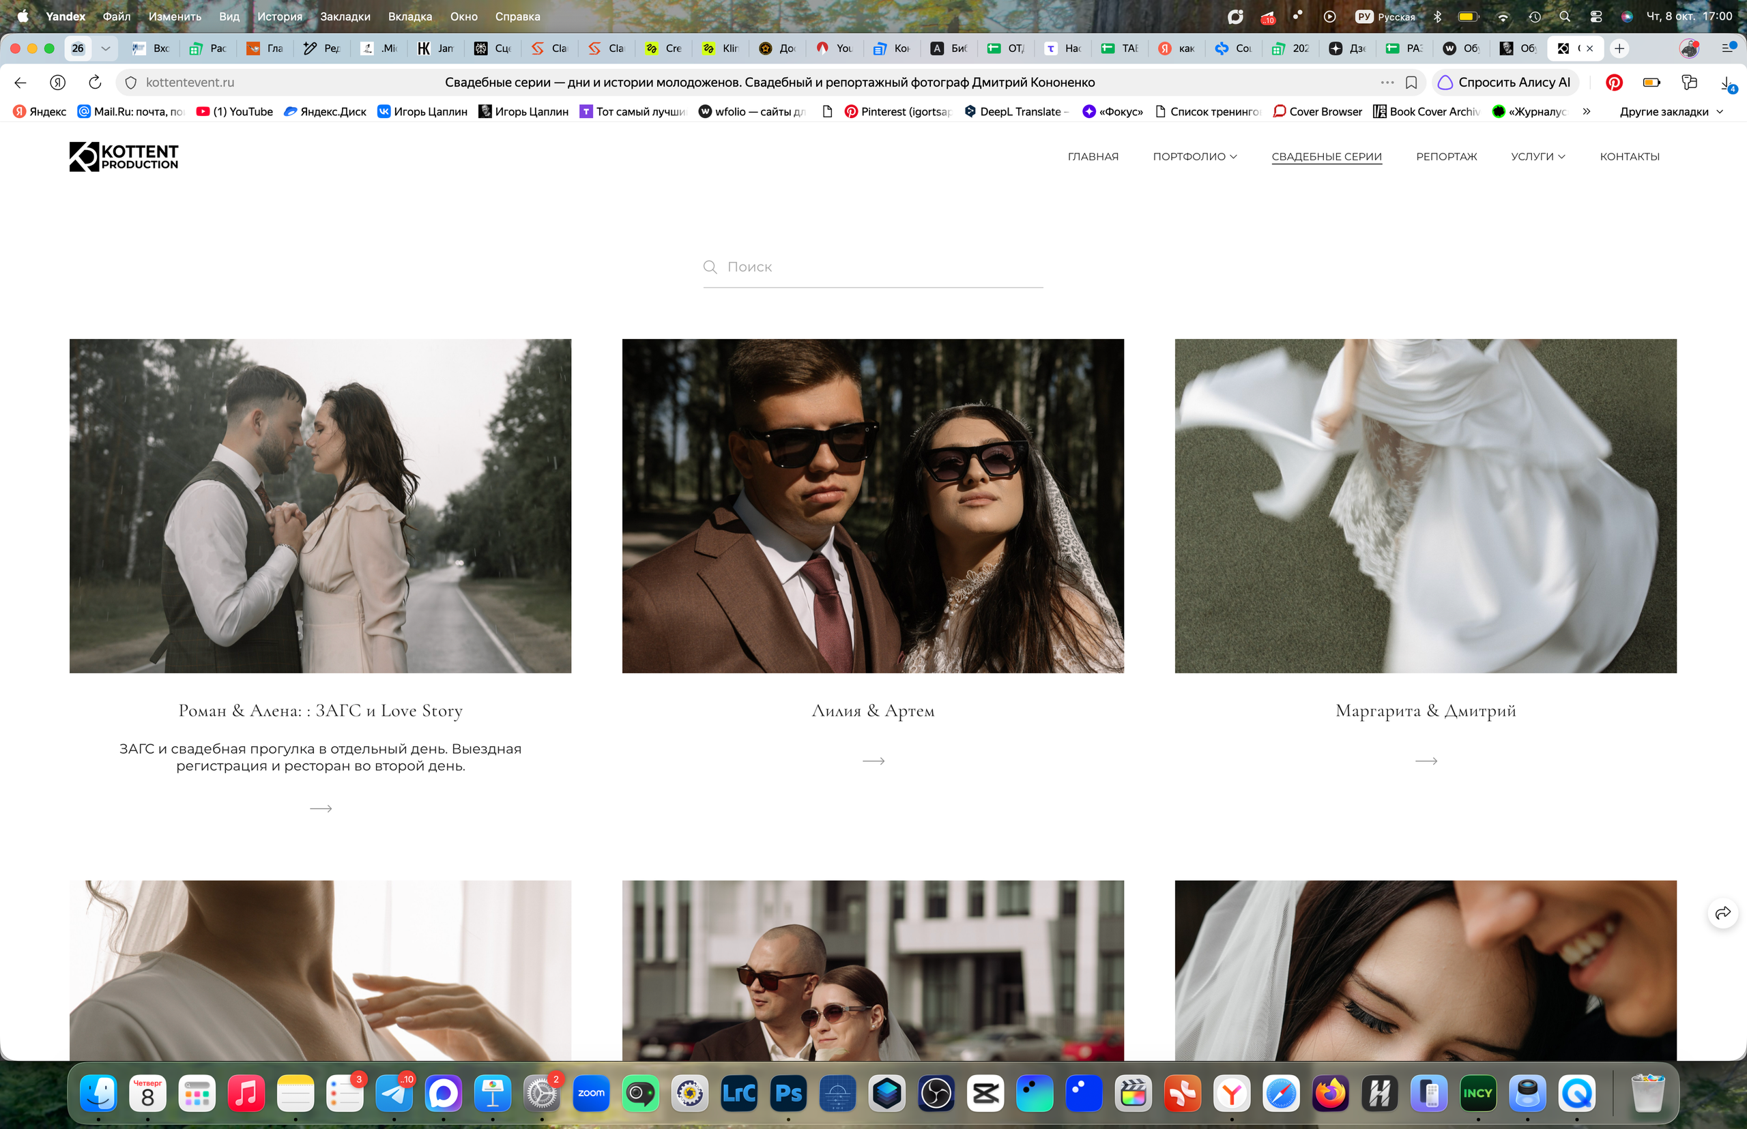
Task: Open Control Center in the menu bar
Action: pos(1596,16)
